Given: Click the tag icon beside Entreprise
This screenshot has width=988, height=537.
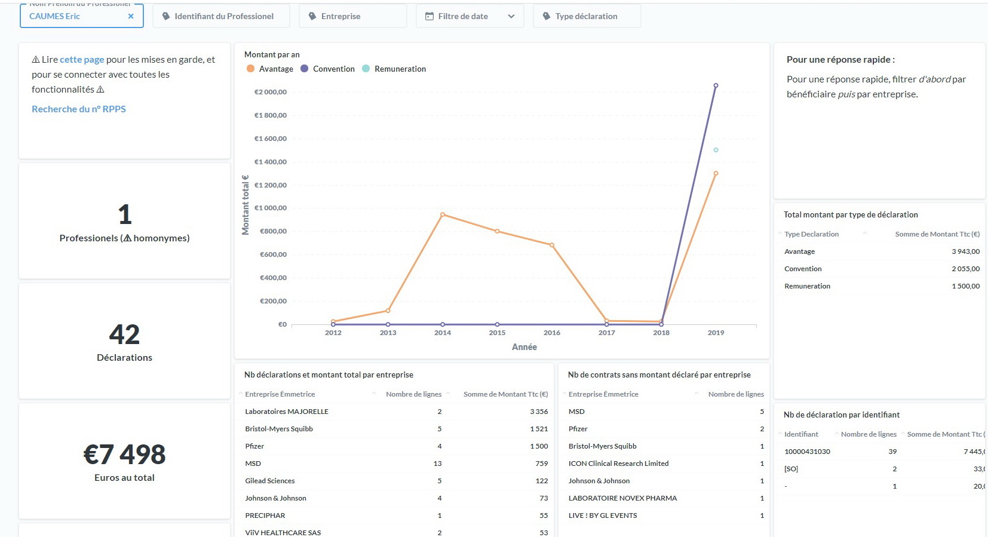Looking at the screenshot, I should [312, 16].
